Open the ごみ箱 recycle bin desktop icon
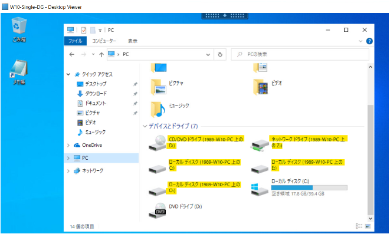Screen dimensions: 390x234 click(x=19, y=30)
